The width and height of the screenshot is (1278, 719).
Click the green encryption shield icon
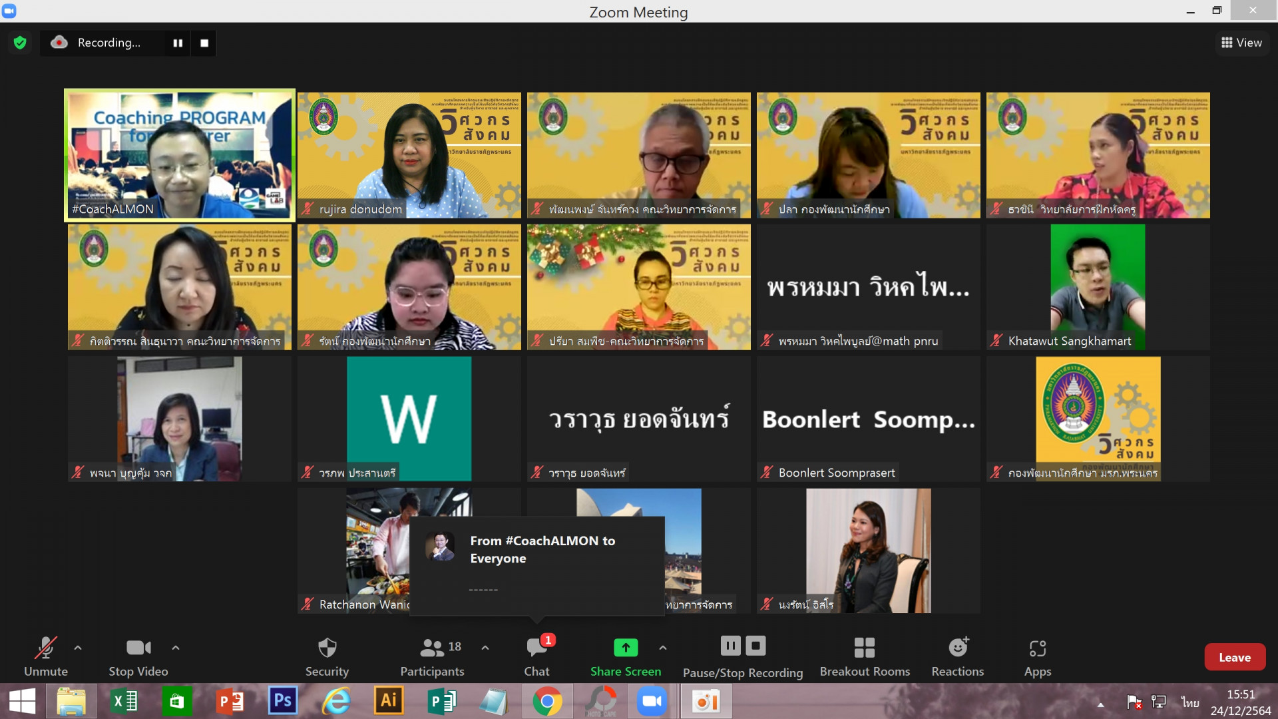click(20, 43)
